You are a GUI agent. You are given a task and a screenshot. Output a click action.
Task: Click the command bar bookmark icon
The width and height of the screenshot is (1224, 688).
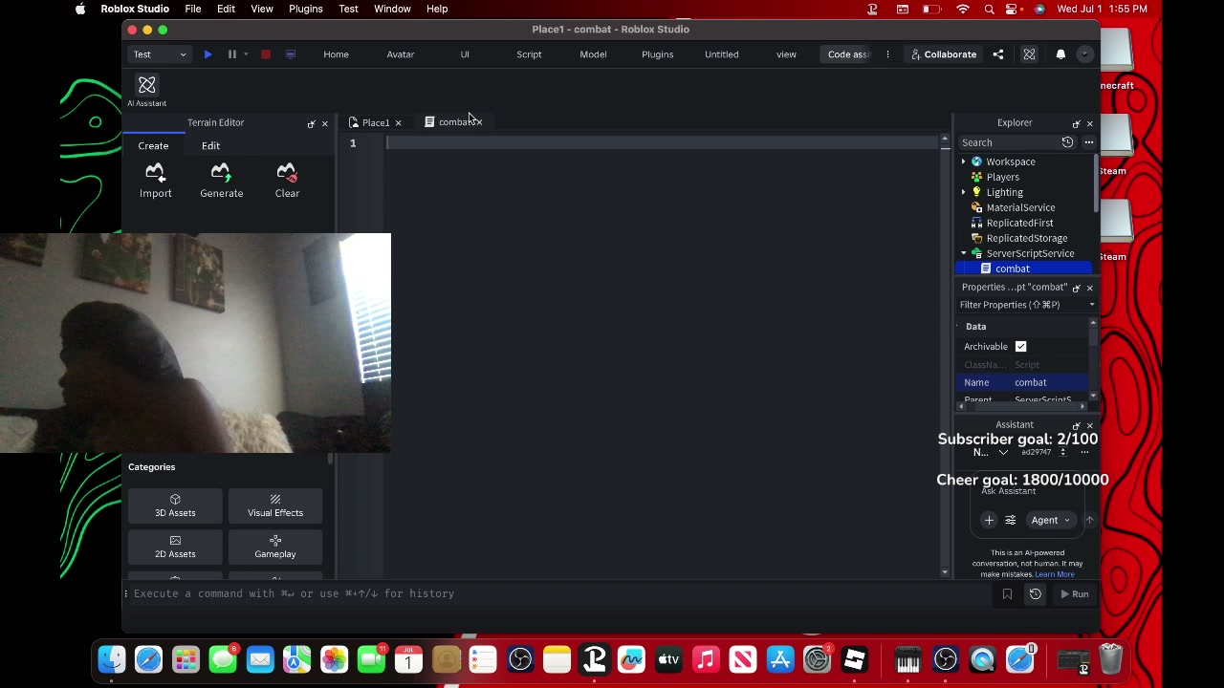(x=1007, y=594)
